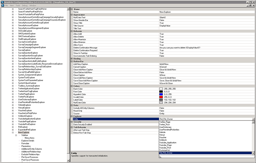The height and width of the screenshot is (163, 256).
Task: Click the Show Header Bar False value
Action: point(162,20)
